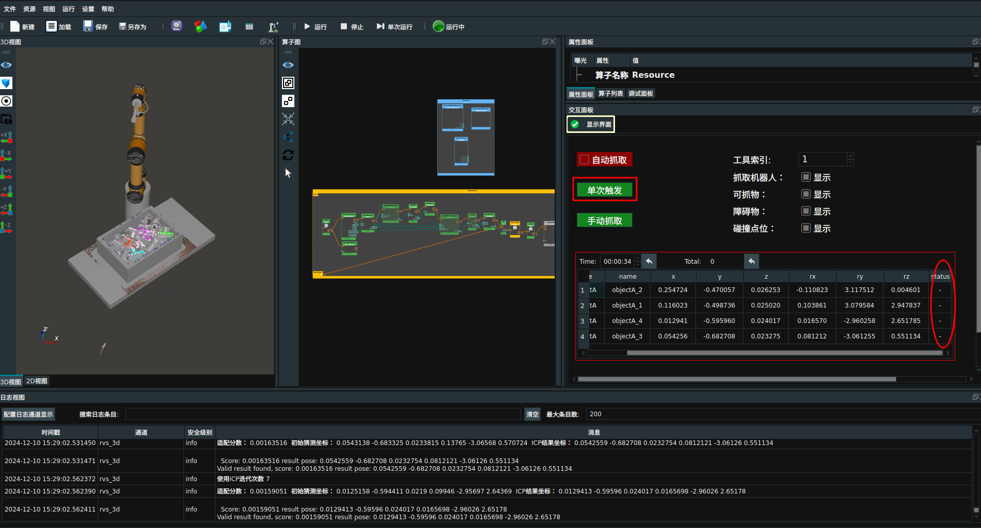Click the robot arm toolbar icon
This screenshot has height=528, width=981.
273,26
